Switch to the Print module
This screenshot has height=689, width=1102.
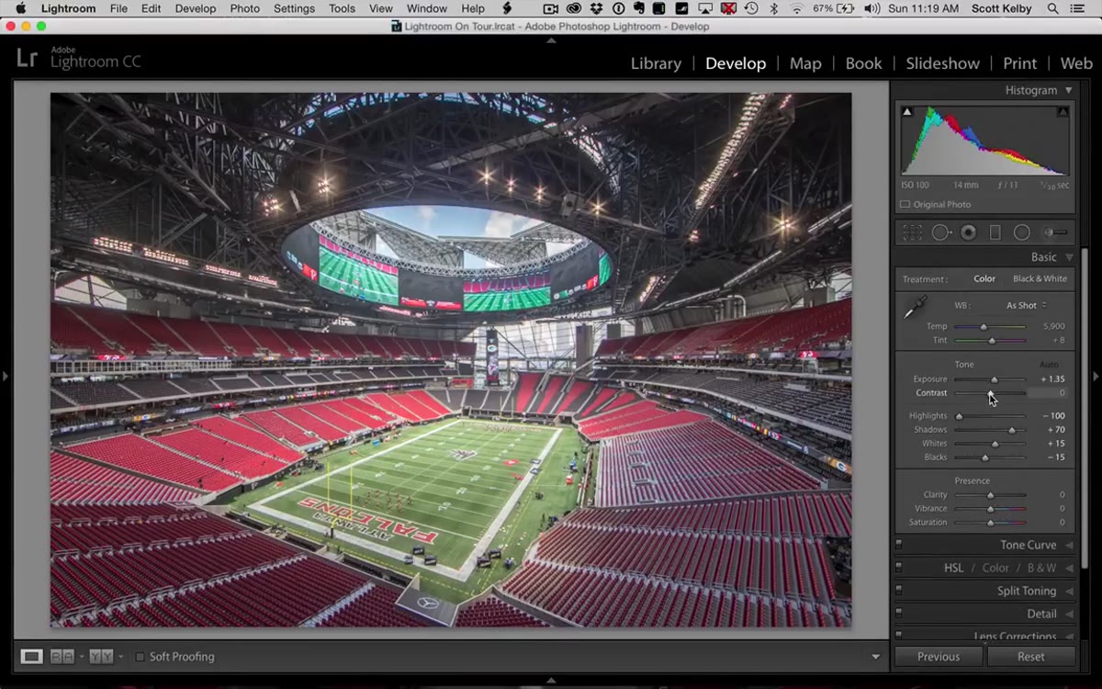click(1019, 63)
